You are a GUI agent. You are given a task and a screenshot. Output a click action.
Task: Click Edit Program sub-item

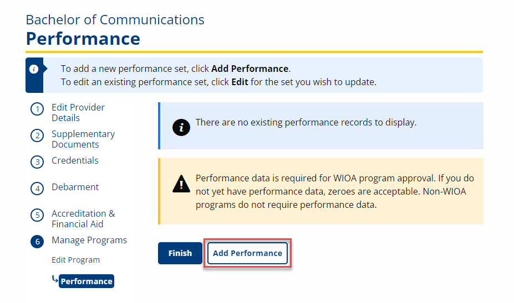pyautogui.click(x=75, y=260)
